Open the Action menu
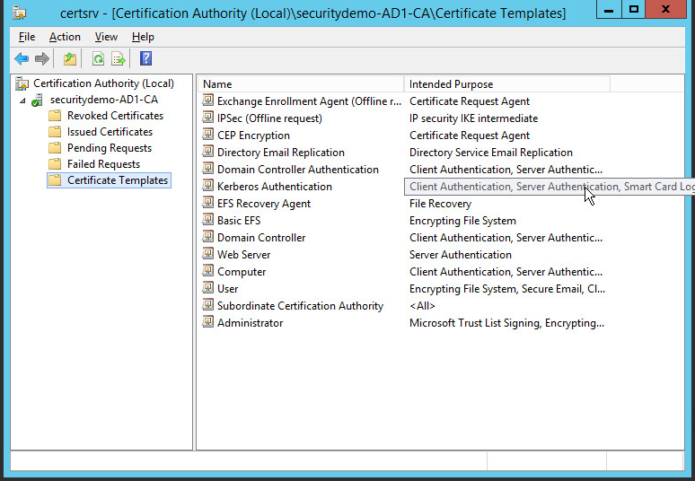Viewport: 695px width, 481px height. [x=65, y=37]
